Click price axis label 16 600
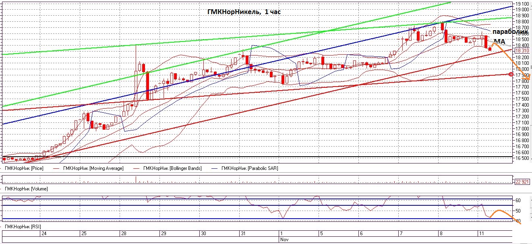532x244 pixels. click(x=522, y=153)
